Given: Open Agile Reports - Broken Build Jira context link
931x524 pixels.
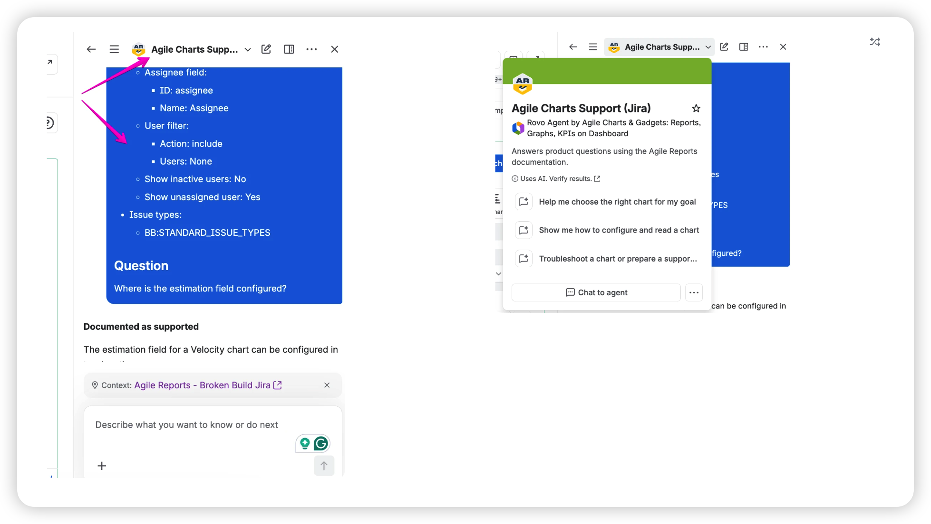Looking at the screenshot, I should pos(208,385).
